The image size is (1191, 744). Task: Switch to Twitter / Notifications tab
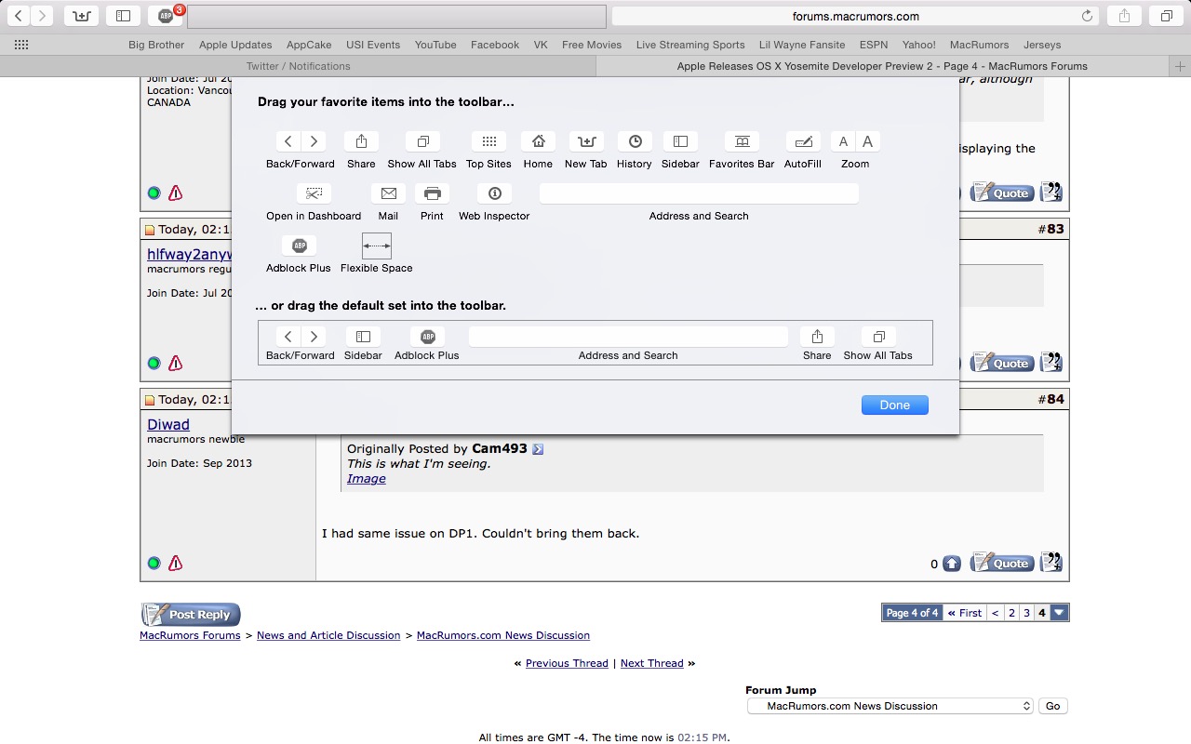[298, 66]
